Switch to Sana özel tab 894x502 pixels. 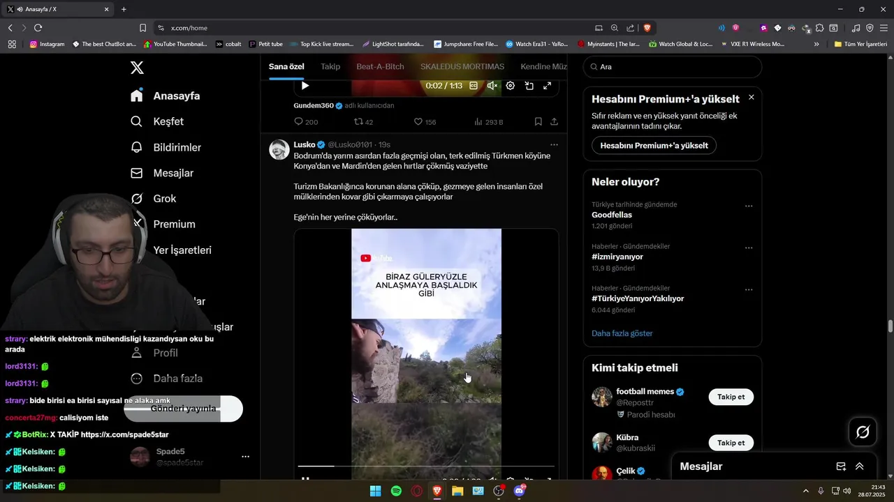(x=286, y=67)
